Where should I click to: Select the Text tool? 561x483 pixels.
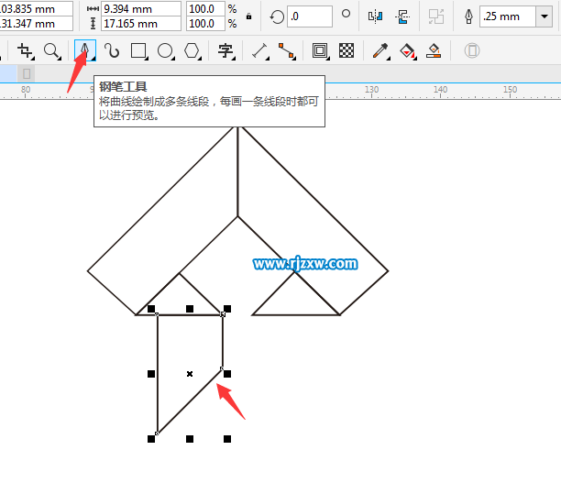tap(225, 50)
